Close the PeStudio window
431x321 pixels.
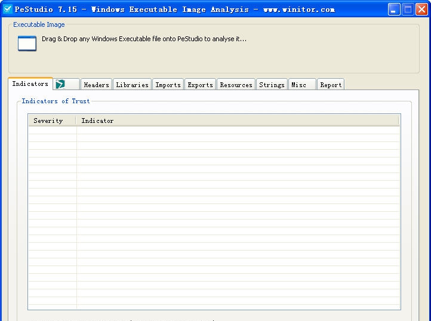point(421,10)
